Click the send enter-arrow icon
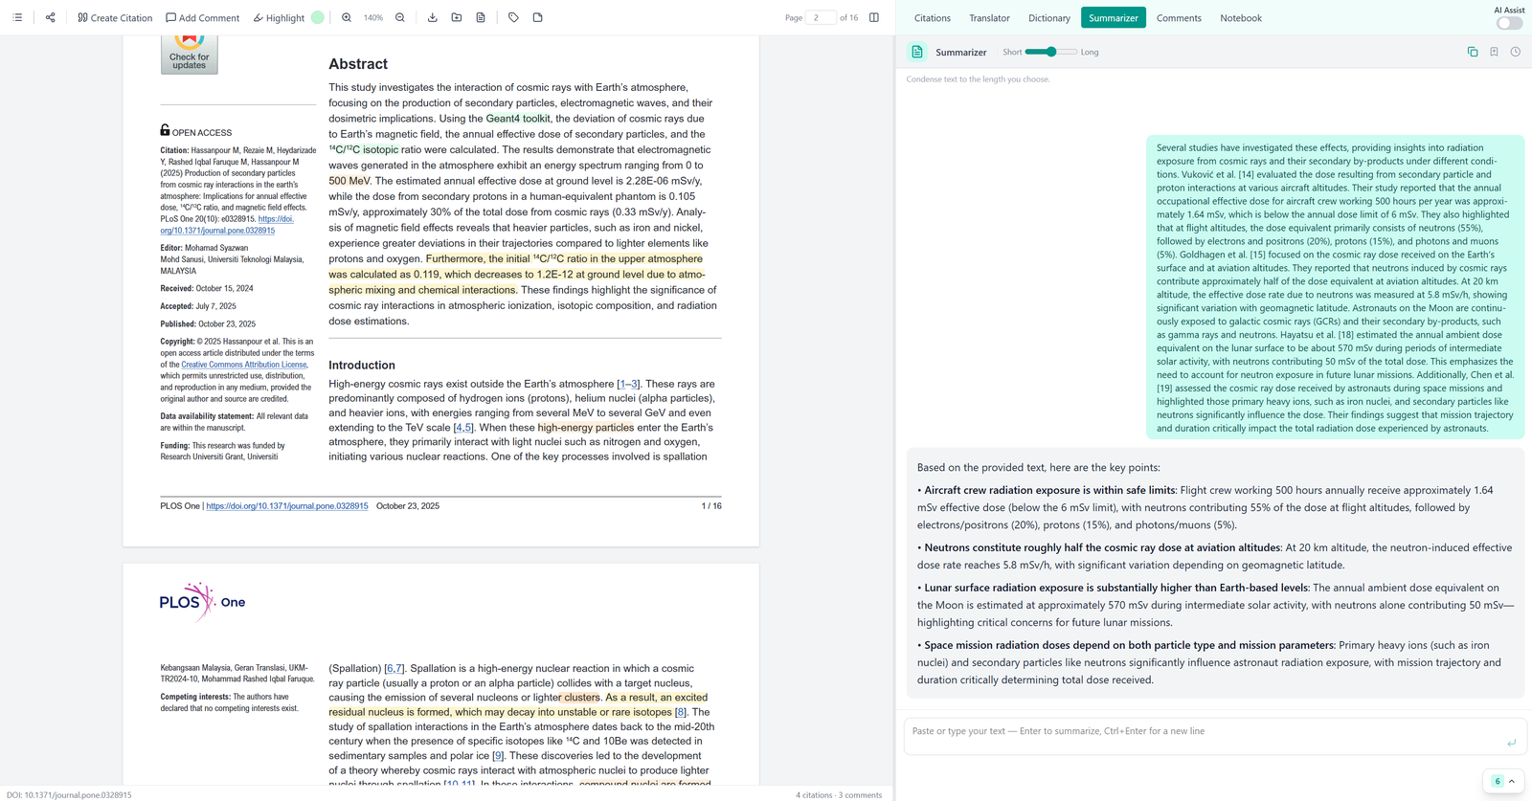Screen dimensions: 1532x801 [x=1512, y=743]
